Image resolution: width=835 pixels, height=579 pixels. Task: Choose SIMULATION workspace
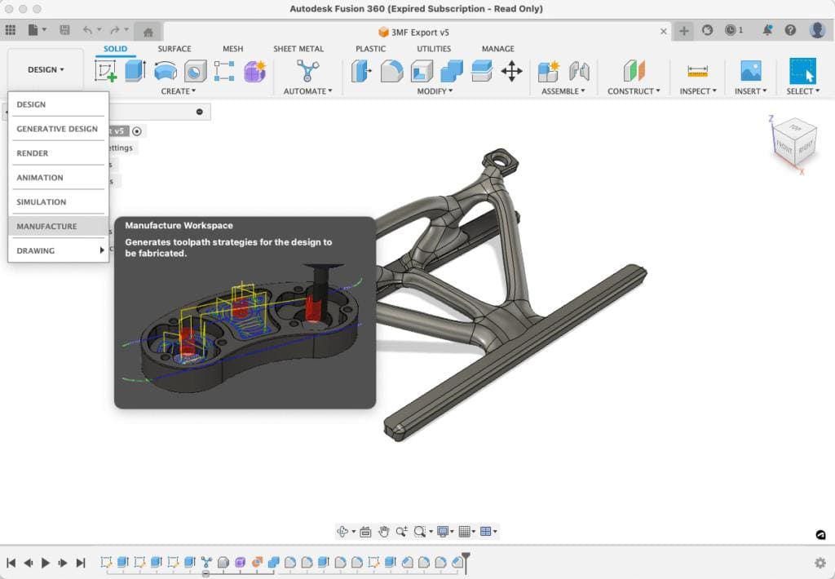click(58, 202)
